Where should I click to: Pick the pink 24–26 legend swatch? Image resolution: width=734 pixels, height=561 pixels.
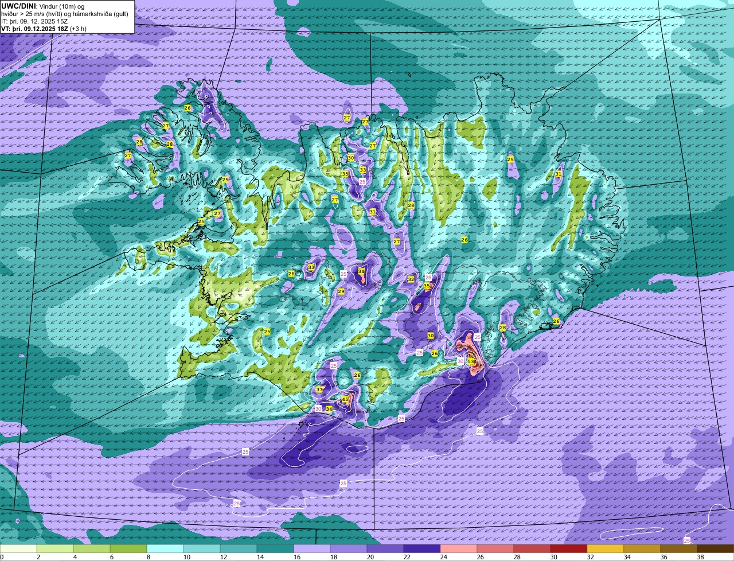pos(459,549)
